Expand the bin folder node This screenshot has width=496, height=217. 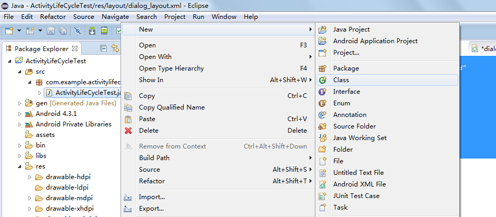coord(20,145)
